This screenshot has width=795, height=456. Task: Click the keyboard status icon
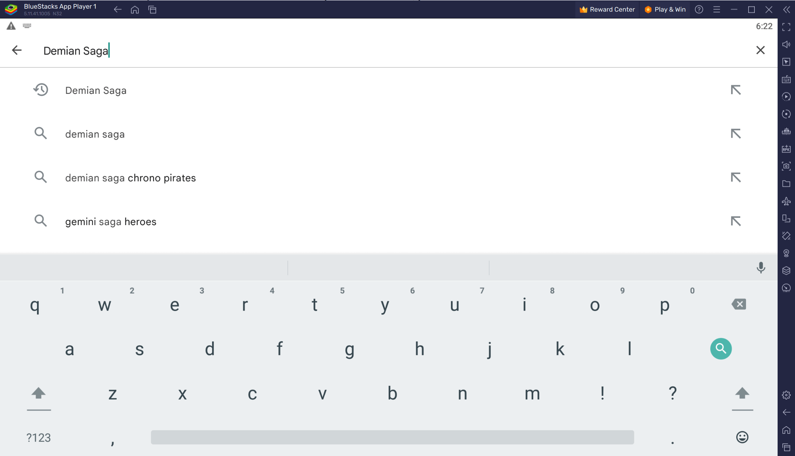point(27,26)
